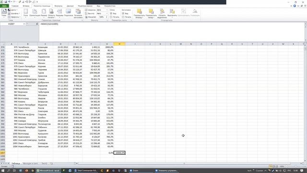This screenshot has height=173, width=307.
Task: Open Excel Help question mark icon
Action: pos(295,6)
